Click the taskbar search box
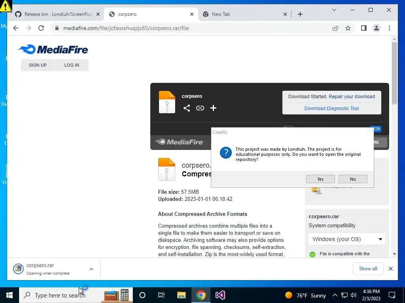405x303 pixels. [76, 295]
